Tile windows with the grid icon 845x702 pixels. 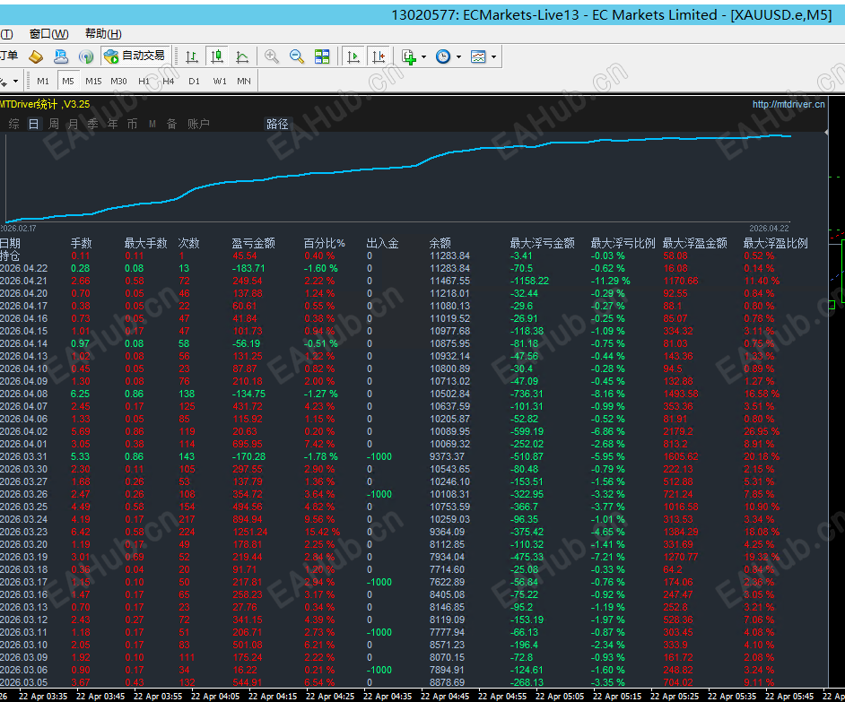[322, 56]
